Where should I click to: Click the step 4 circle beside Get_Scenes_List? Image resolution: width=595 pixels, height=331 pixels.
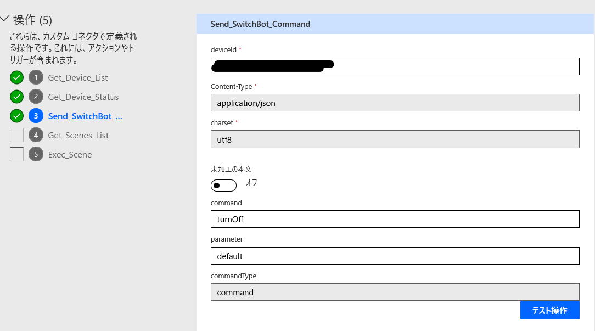point(35,135)
